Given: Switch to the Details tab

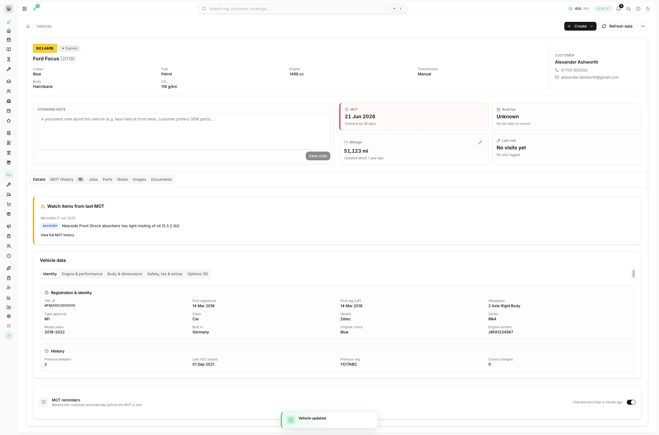Looking at the screenshot, I should point(39,179).
